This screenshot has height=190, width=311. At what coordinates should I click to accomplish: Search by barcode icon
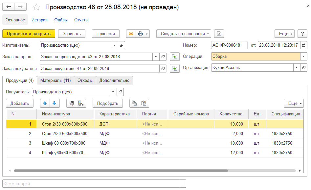(x=71, y=103)
